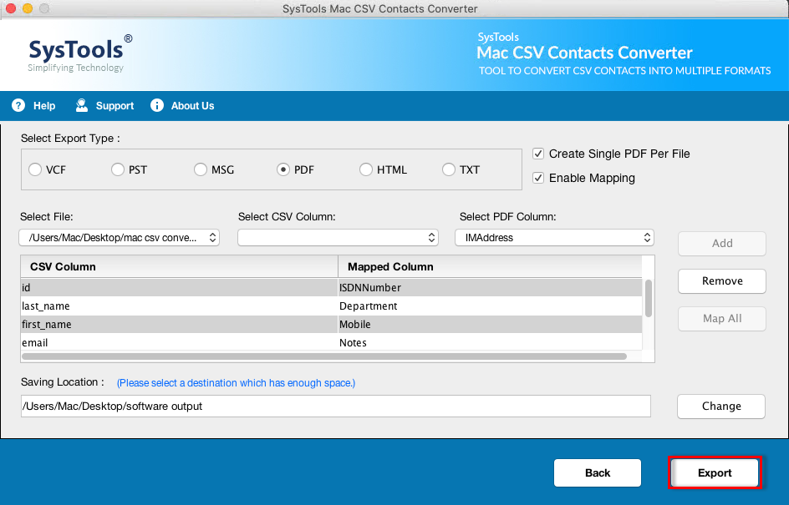
Task: Select the VCF export type
Action: click(x=35, y=169)
